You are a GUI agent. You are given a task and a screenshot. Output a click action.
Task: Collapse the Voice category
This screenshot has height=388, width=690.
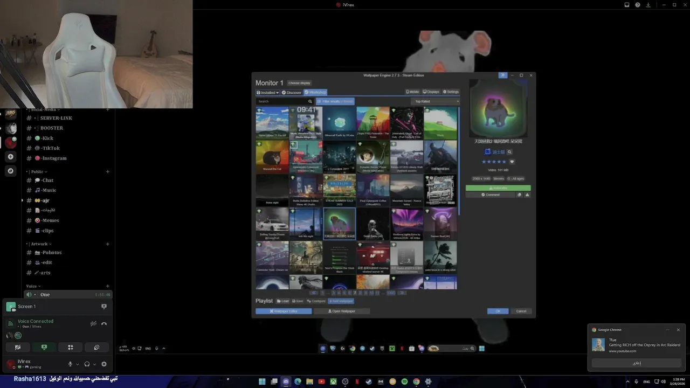33,286
